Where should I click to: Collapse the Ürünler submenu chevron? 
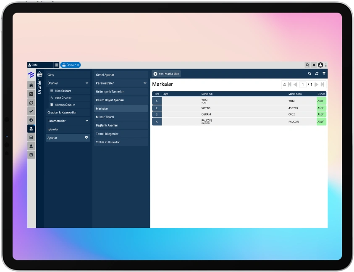87,83
